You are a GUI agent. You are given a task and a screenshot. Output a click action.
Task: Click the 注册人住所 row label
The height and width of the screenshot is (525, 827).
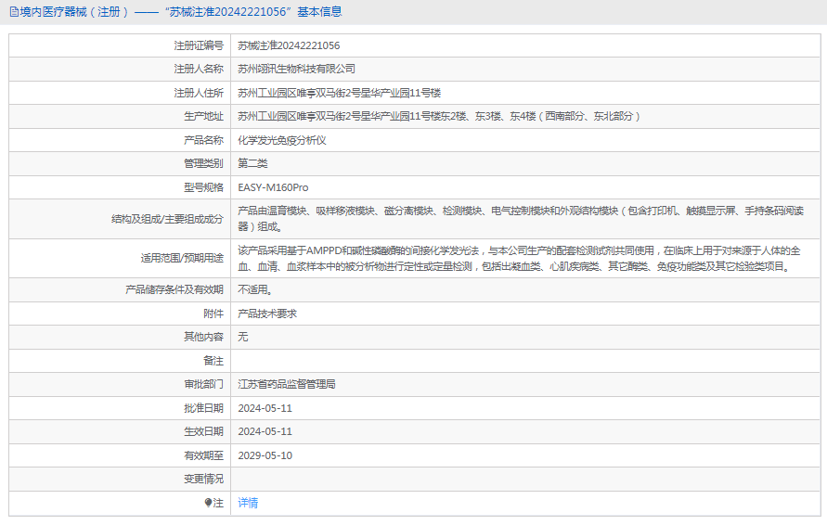point(199,94)
